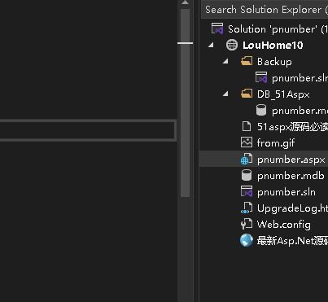The width and height of the screenshot is (328, 302).
Task: Click the database icon under DB_51Aspx
Action: click(261, 110)
